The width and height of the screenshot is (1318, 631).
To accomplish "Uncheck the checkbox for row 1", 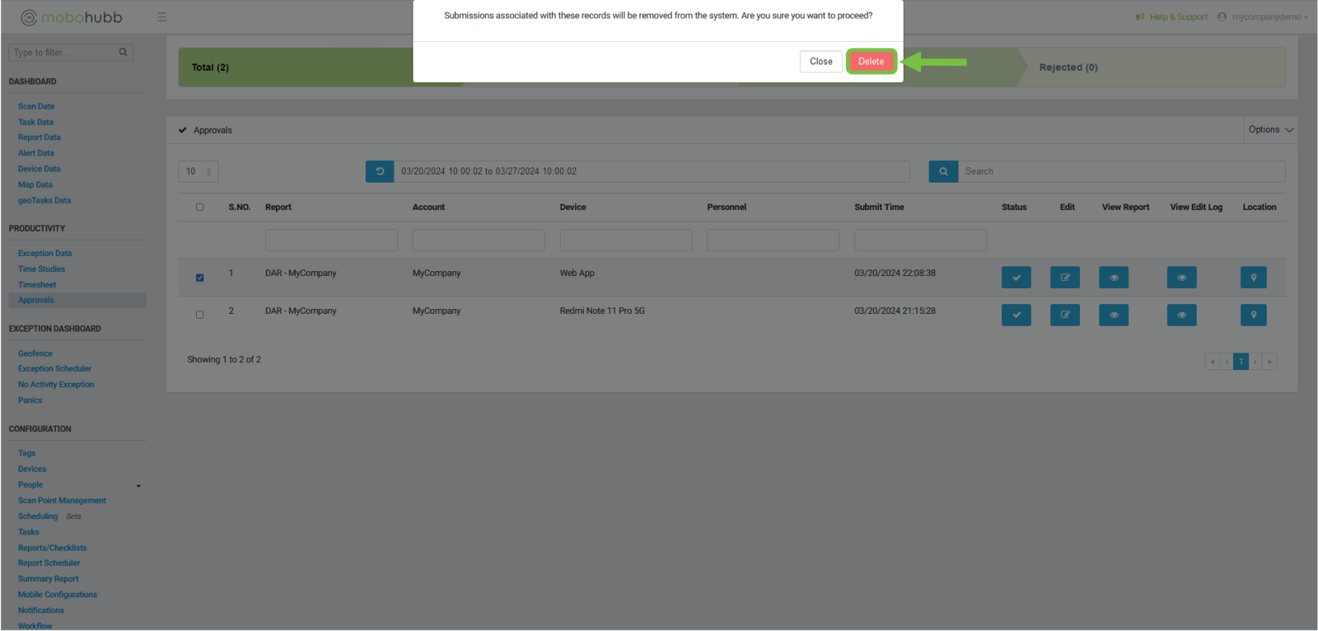I will [x=200, y=278].
